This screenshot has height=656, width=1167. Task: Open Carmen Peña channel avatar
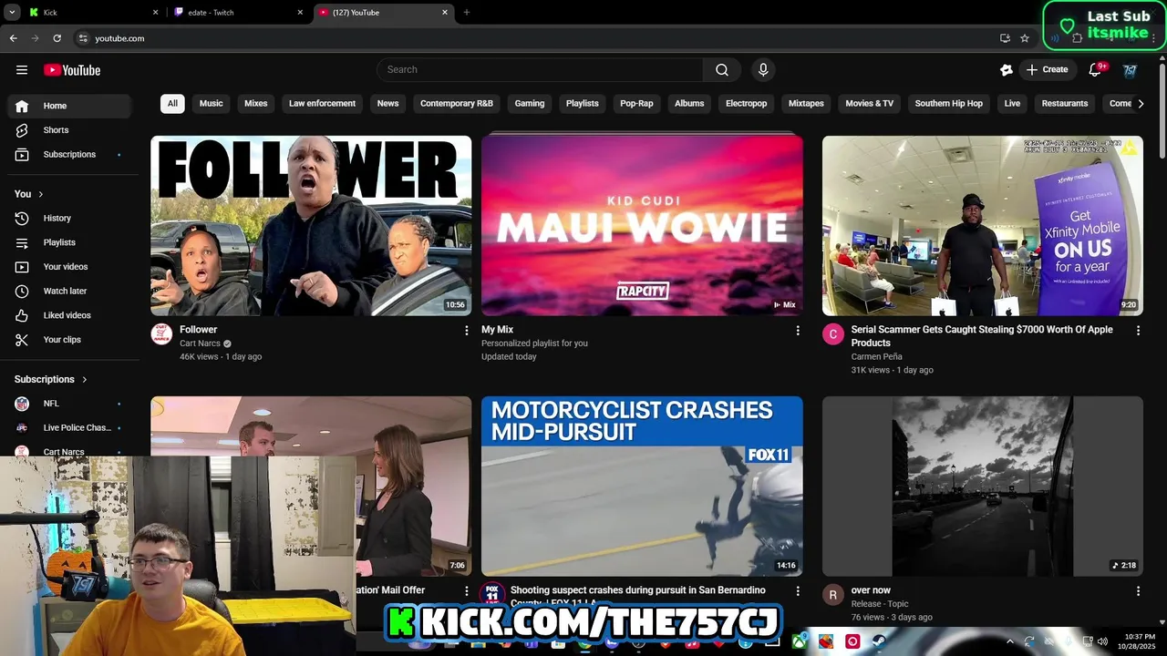(833, 334)
